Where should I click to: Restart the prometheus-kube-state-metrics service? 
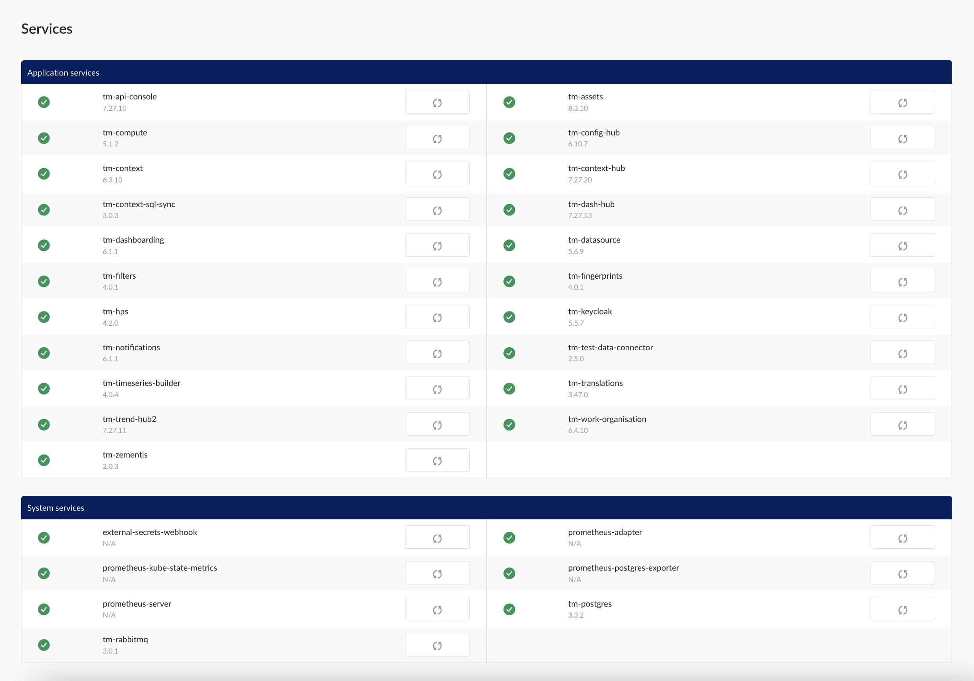point(437,573)
